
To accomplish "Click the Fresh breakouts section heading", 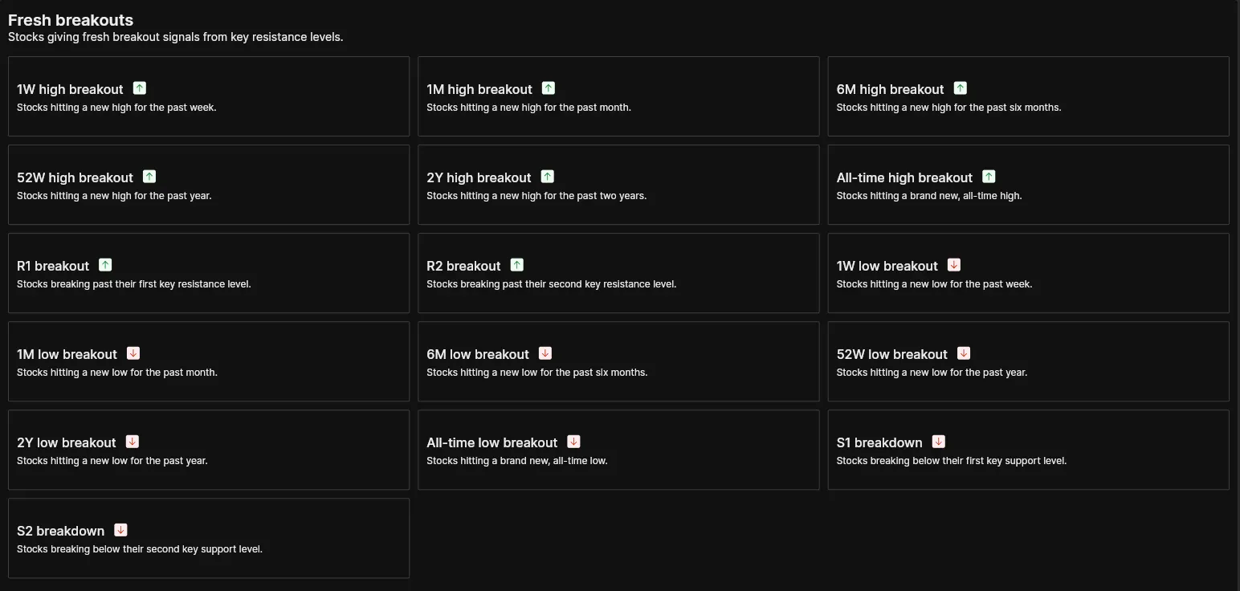I will click(x=71, y=20).
